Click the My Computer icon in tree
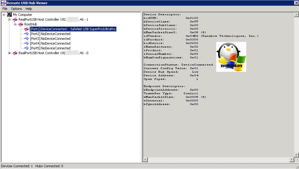Viewport: 299px width, 169px height. point(9,14)
